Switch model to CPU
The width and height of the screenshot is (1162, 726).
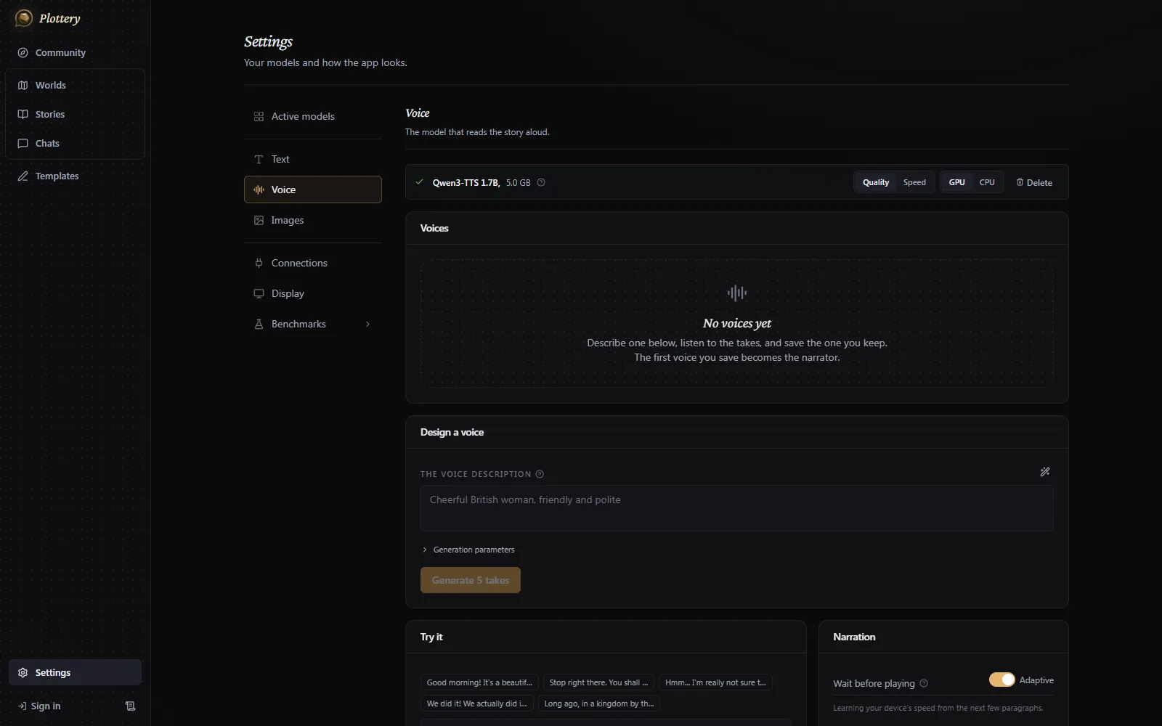(987, 182)
